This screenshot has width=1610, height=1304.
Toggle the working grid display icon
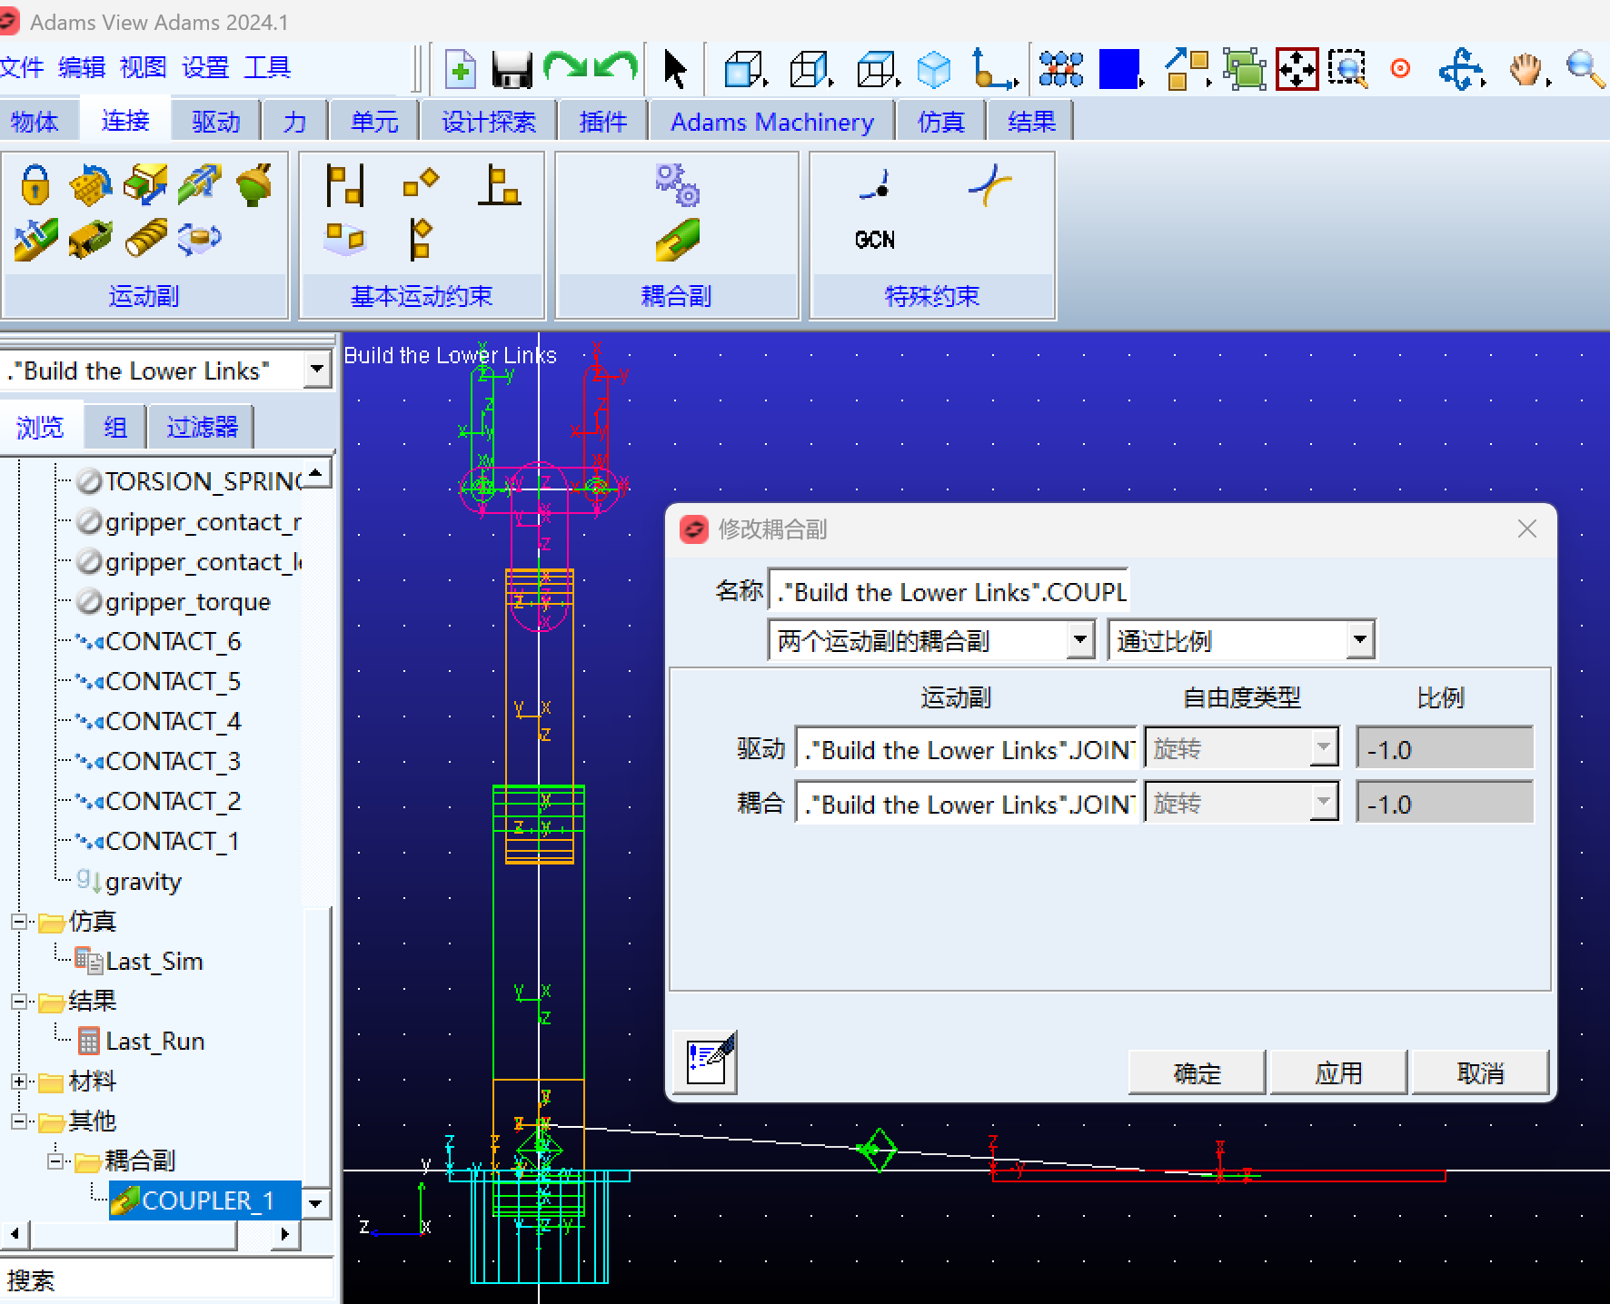1061,69
